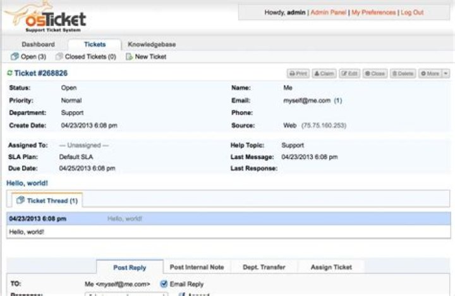Click the More button
Image resolution: width=455 pixels, height=296 pixels.
430,73
